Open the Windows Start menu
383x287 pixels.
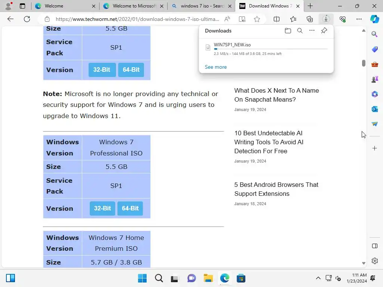(142, 278)
